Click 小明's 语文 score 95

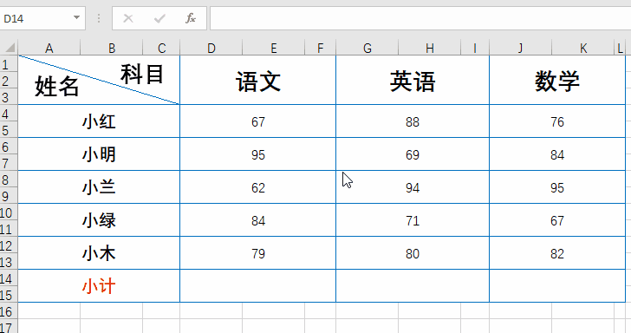coord(258,154)
